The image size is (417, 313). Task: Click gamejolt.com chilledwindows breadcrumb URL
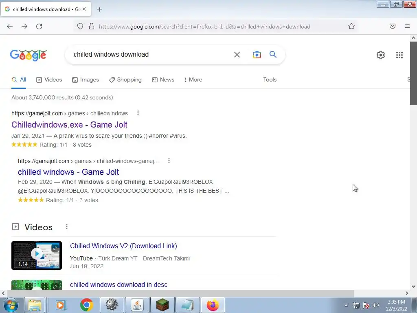tap(70, 113)
